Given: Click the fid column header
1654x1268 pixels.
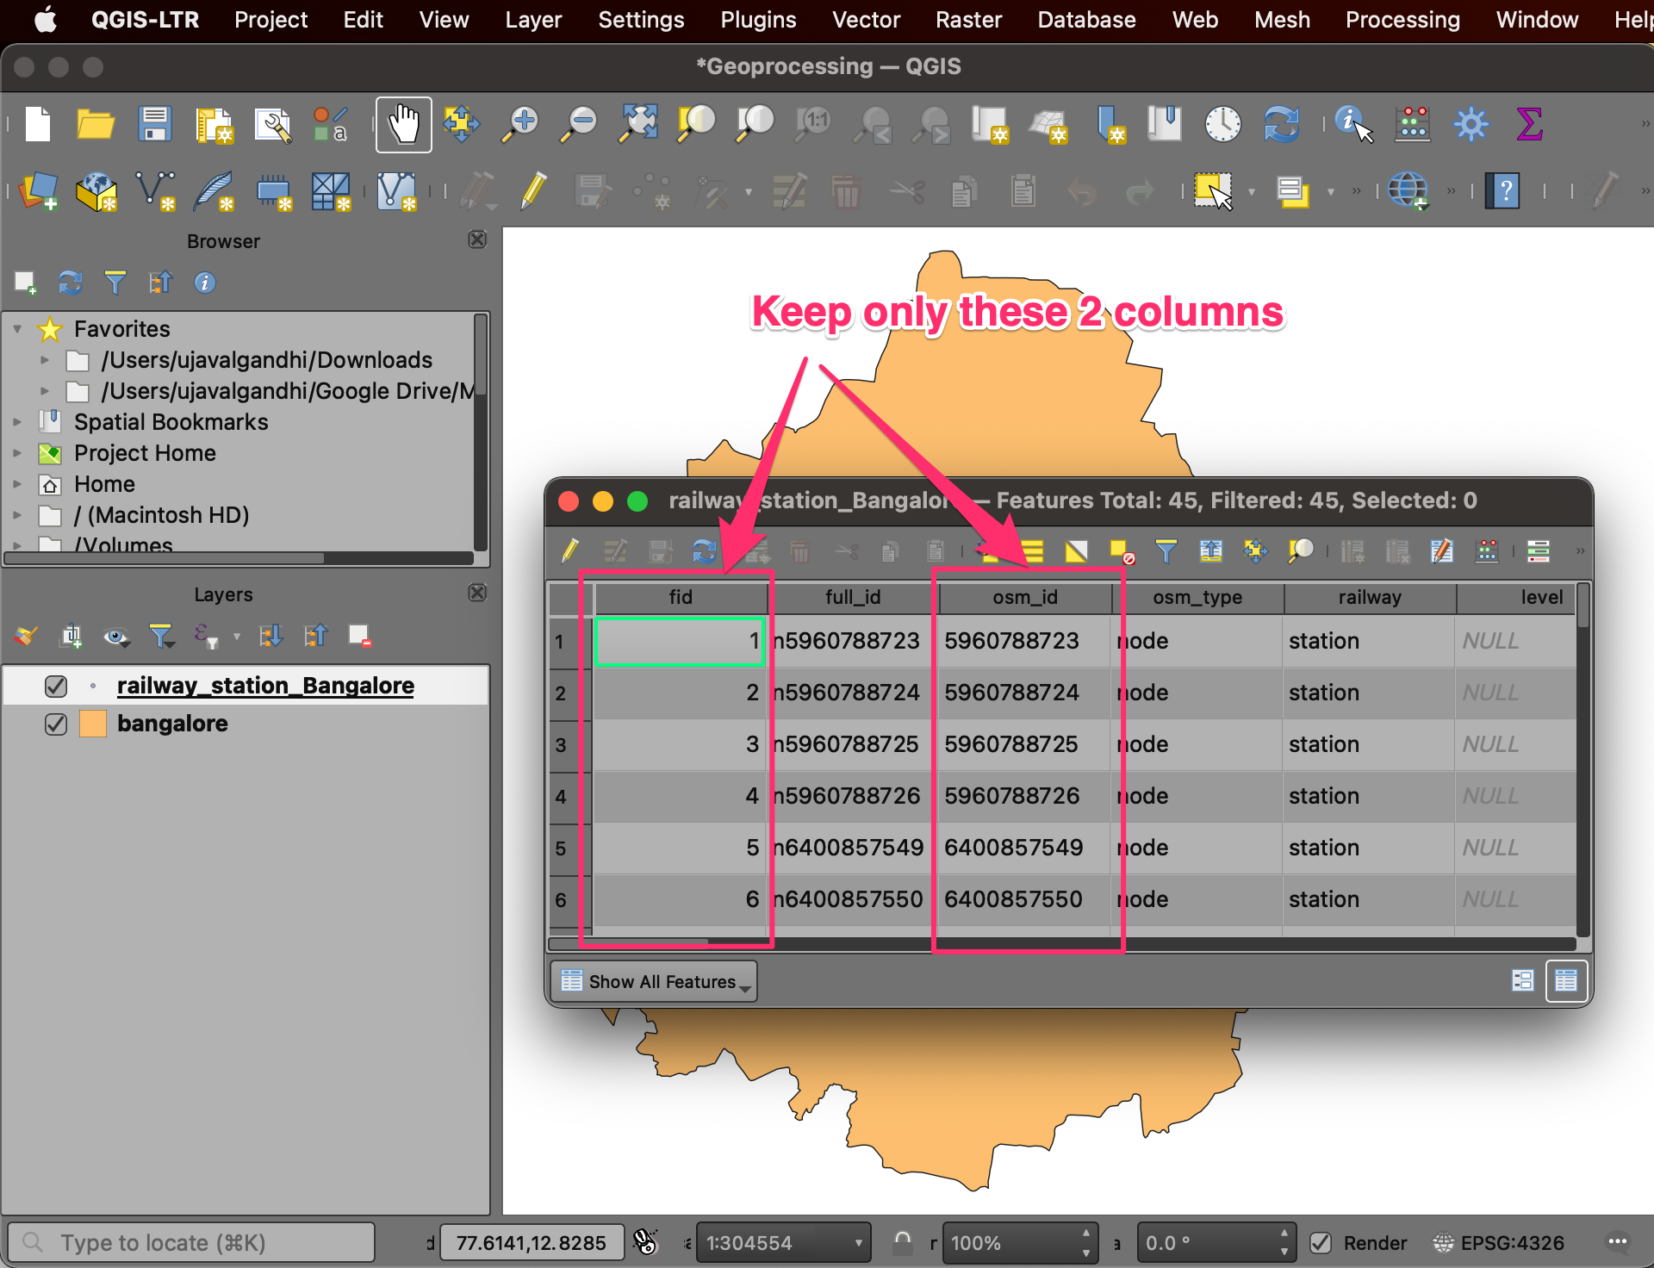Looking at the screenshot, I should 681,597.
